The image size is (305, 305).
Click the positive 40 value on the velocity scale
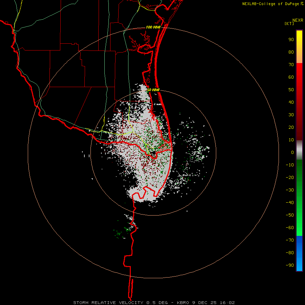[x=291, y=102]
